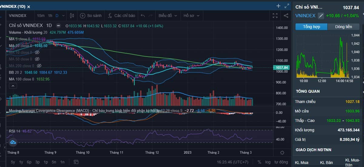The width and height of the screenshot is (364, 167).
Task: Collapse the indicator legend with the chevron
Action: 13,86
